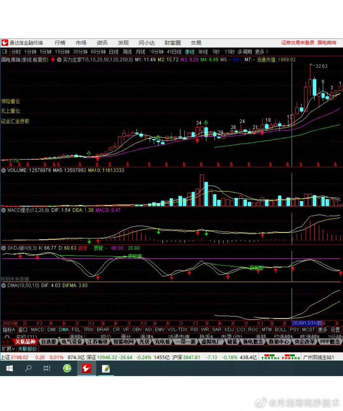The height and width of the screenshot is (411, 343).
Task: Open Windows Start menu
Action: point(10,368)
